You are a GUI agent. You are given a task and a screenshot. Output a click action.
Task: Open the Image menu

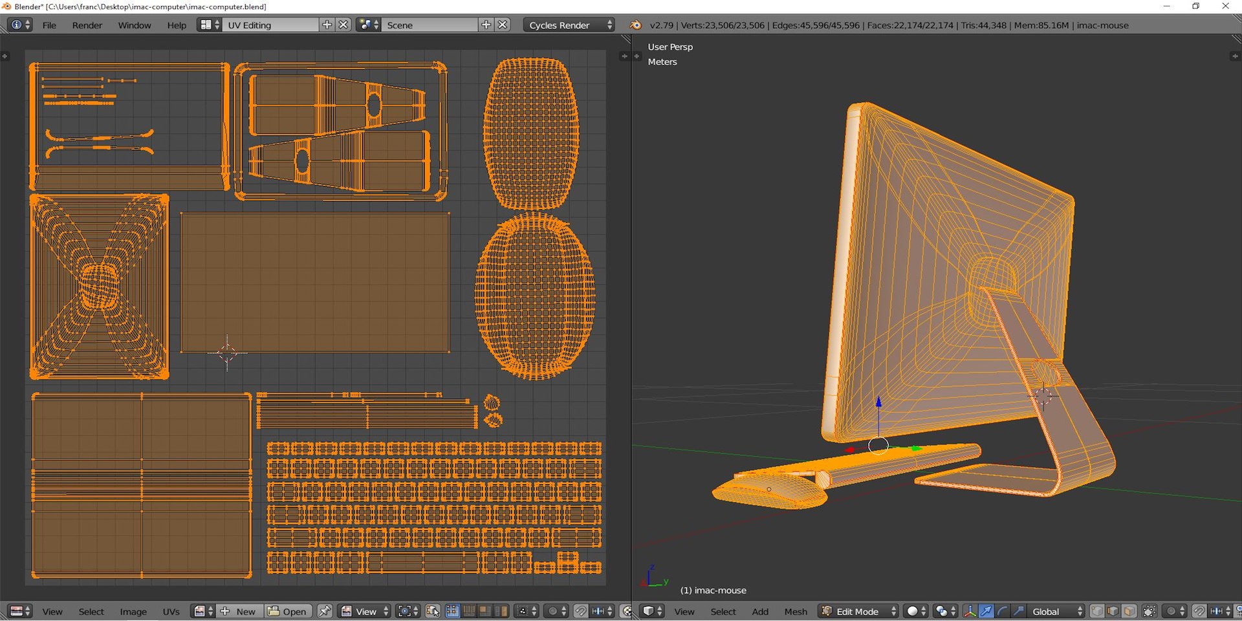(133, 611)
